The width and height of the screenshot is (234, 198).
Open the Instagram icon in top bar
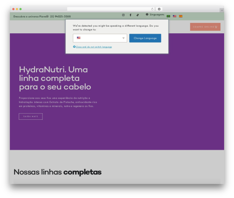[x=123, y=15]
